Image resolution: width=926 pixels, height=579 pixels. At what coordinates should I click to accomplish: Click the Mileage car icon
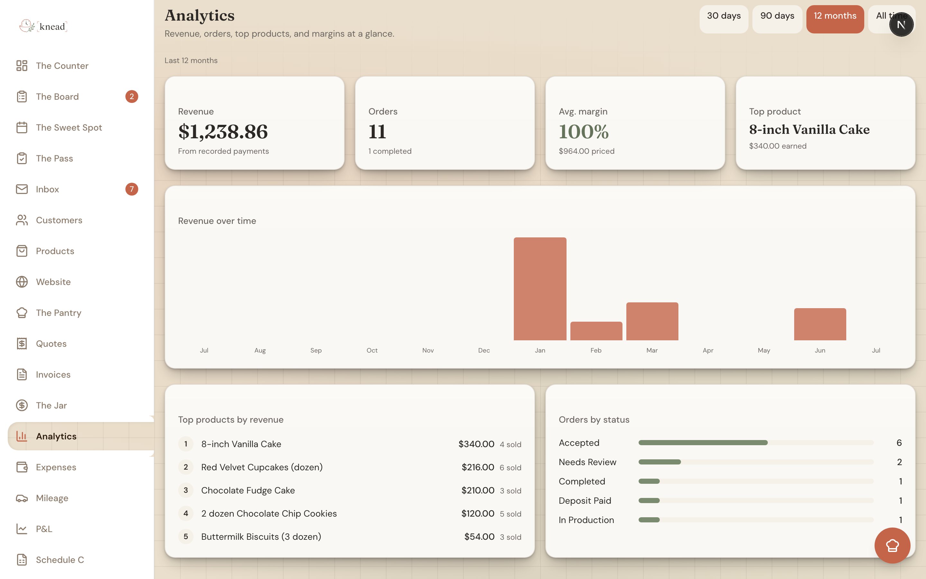click(22, 498)
